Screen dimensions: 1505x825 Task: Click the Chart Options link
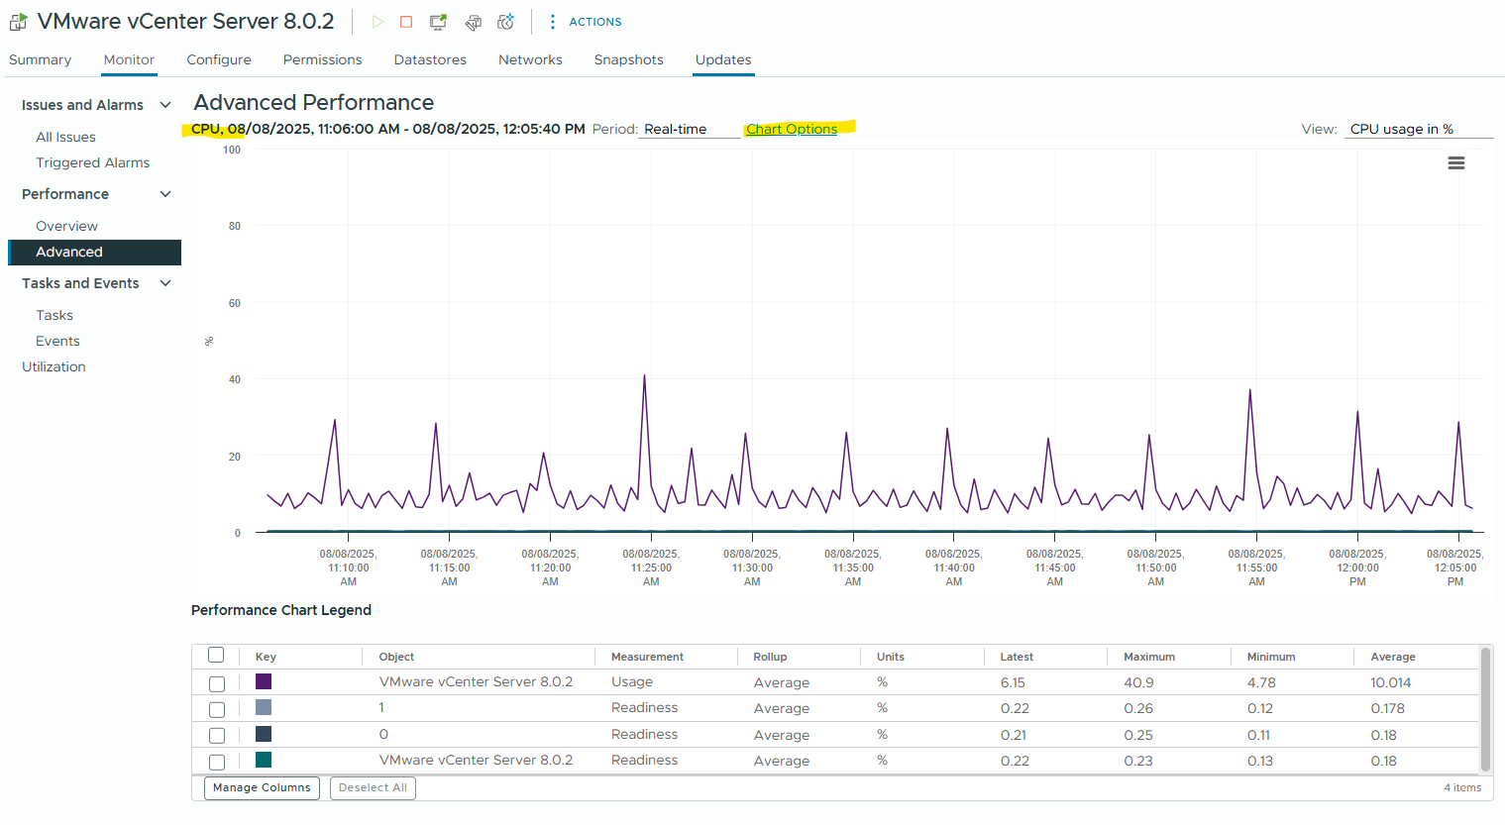click(792, 129)
